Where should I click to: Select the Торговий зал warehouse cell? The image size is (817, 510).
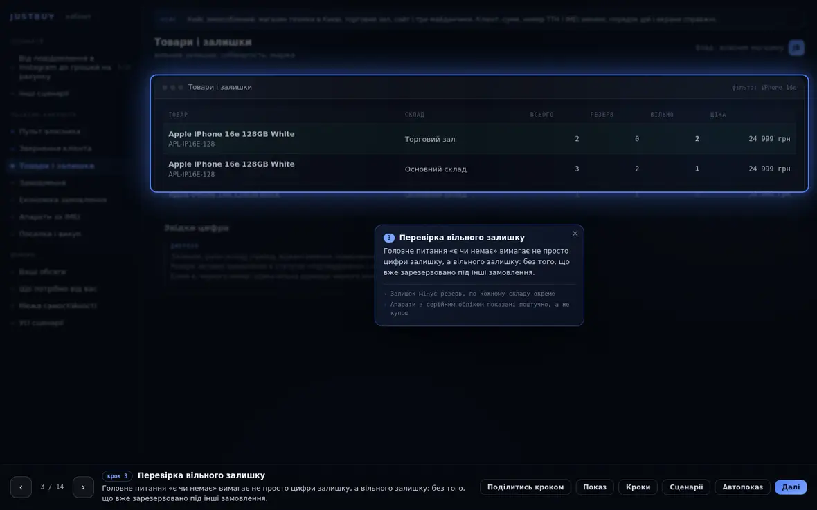click(x=430, y=140)
